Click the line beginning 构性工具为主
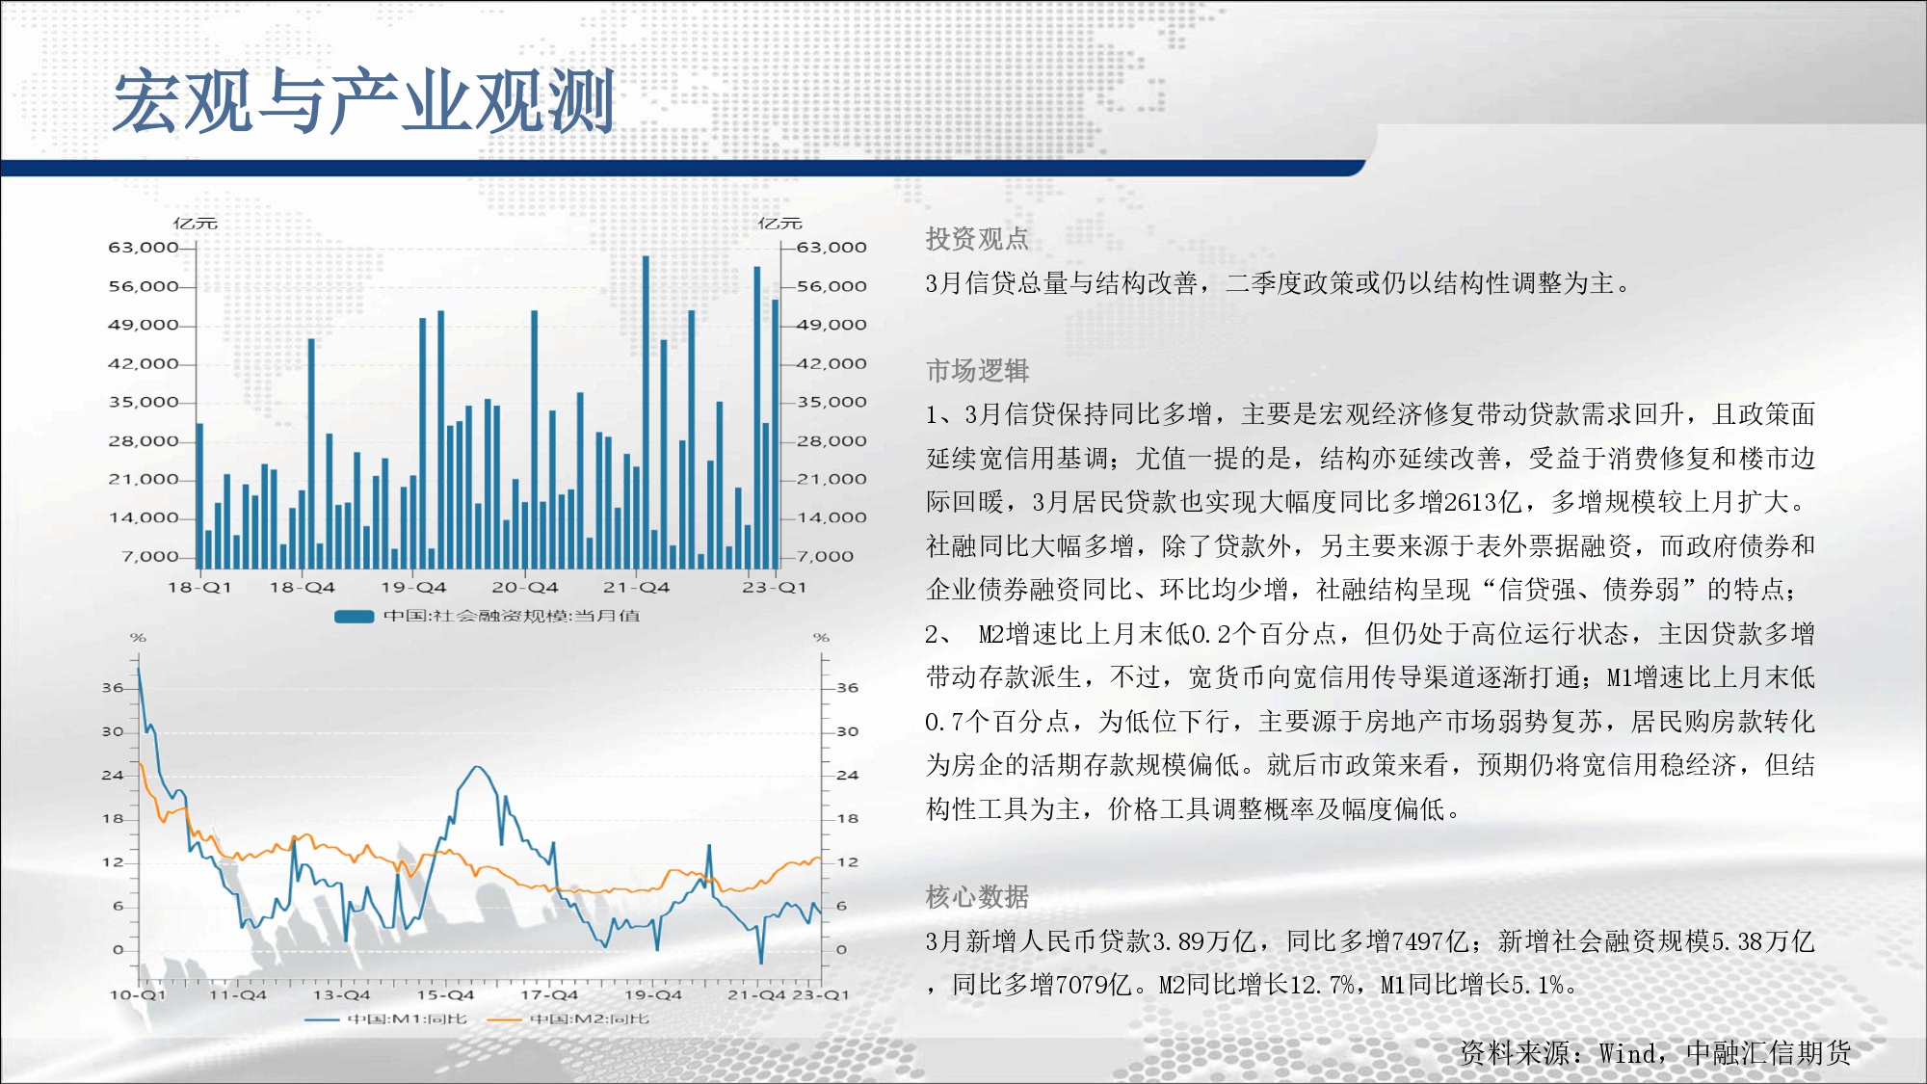 (1195, 809)
